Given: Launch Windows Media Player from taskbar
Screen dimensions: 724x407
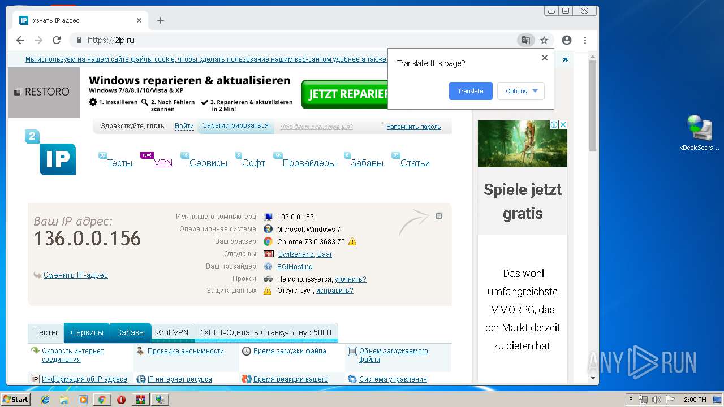Looking at the screenshot, I should tap(83, 400).
